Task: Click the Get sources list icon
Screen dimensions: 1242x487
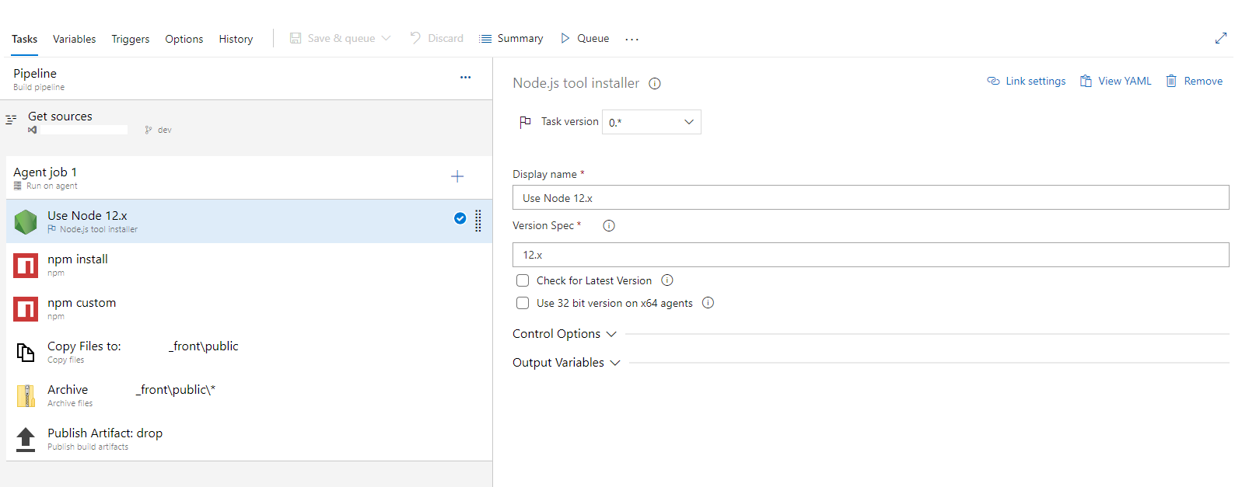Action: [x=11, y=120]
